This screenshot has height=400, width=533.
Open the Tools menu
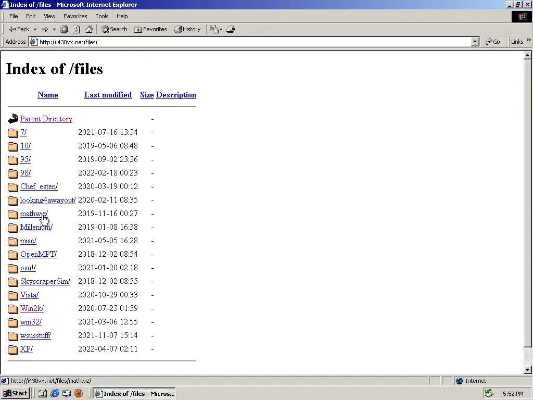click(x=101, y=16)
